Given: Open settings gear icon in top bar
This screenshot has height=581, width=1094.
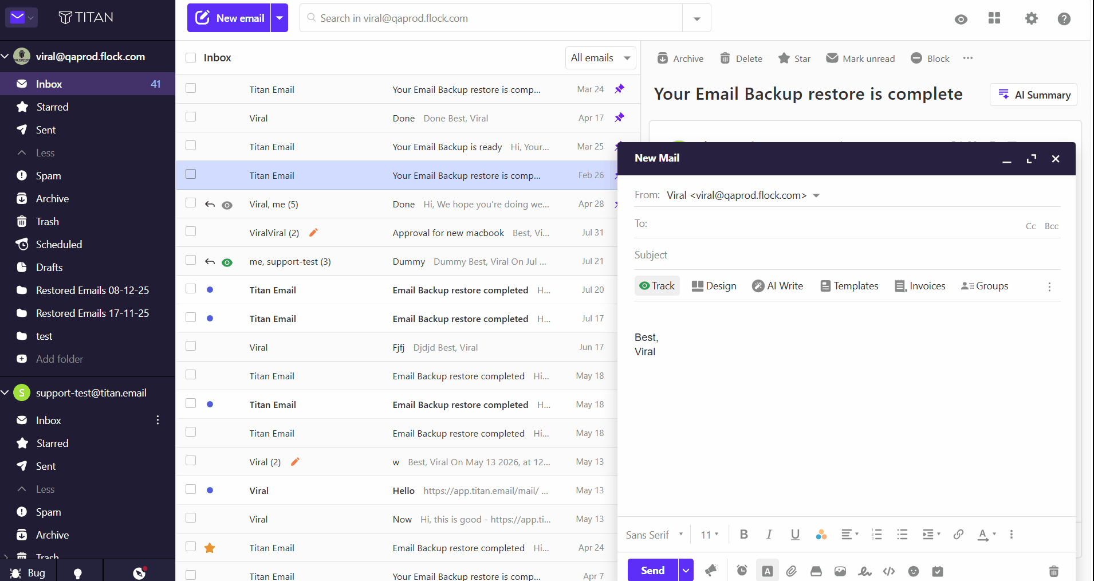Looking at the screenshot, I should coord(1032,19).
